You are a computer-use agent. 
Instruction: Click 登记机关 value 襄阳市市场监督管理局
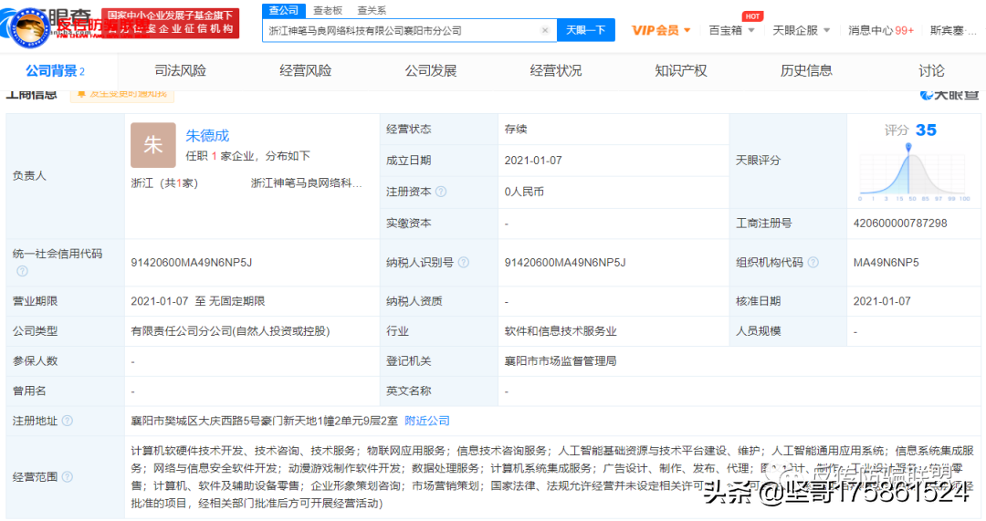pyautogui.click(x=561, y=361)
